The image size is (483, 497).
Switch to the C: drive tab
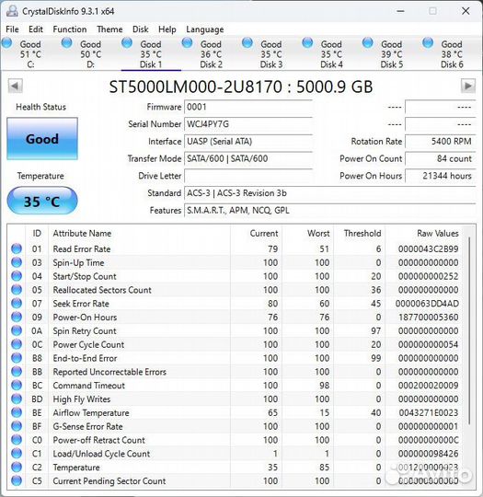[30, 54]
